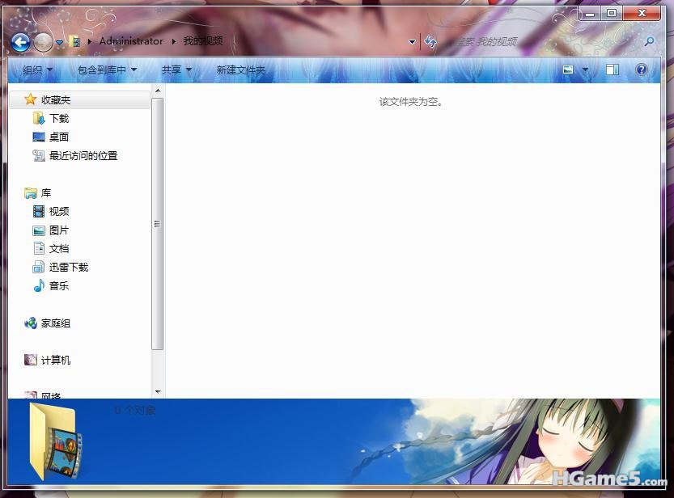This screenshot has height=498, width=674.
Task: Click the 家庭组 spheres icon
Action: click(x=31, y=323)
